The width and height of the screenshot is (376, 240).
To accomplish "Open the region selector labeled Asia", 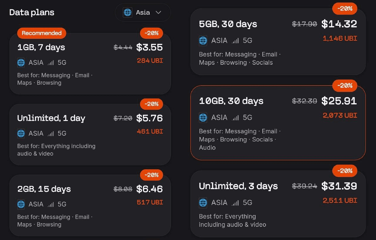I will tap(143, 13).
